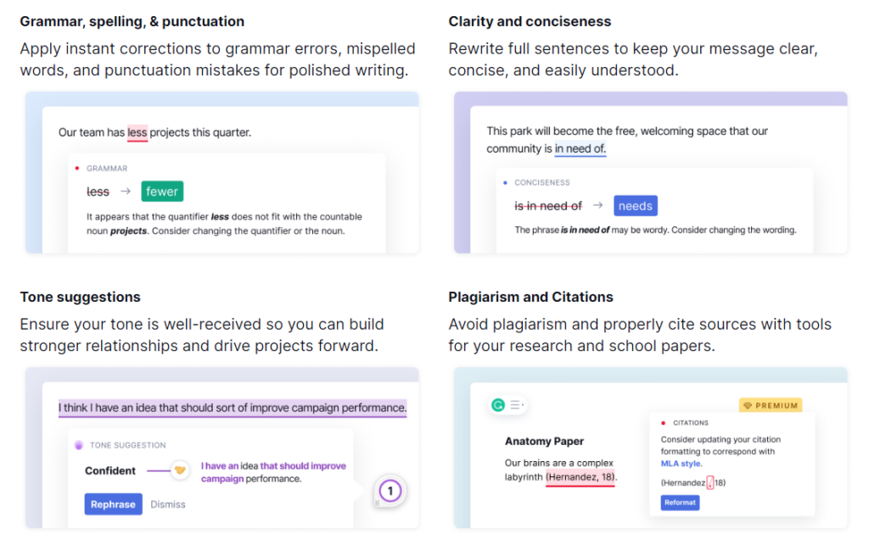Click the underlined citation (Hernandez, 18)
The image size is (869, 545).
point(580,477)
